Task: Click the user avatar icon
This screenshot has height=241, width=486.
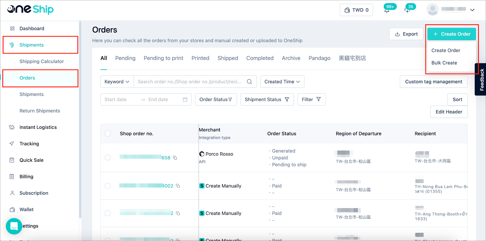Action: (x=433, y=9)
